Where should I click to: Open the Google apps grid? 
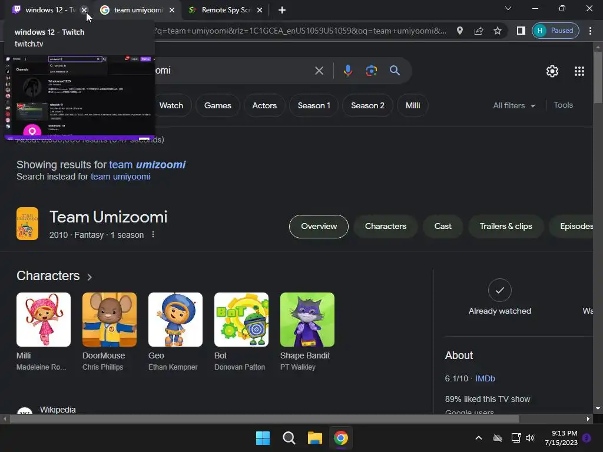point(579,71)
